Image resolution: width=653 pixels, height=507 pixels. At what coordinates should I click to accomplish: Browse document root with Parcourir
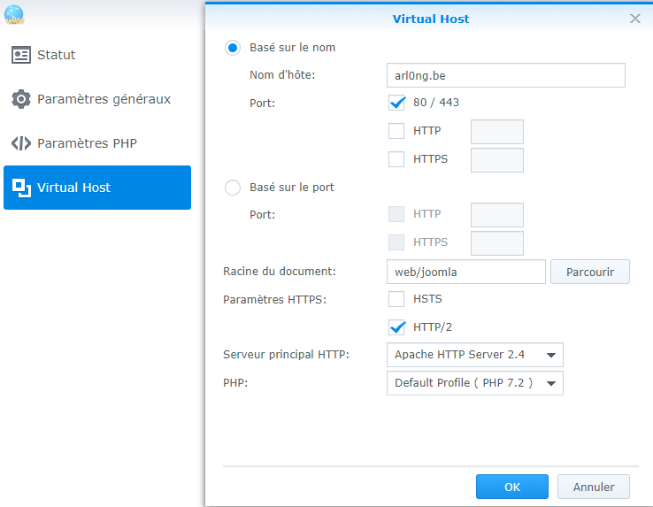[590, 272]
